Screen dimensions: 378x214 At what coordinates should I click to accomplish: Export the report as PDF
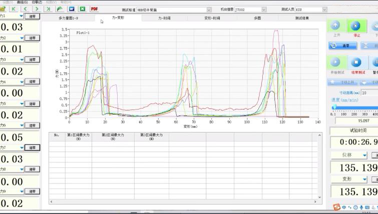point(94,9)
